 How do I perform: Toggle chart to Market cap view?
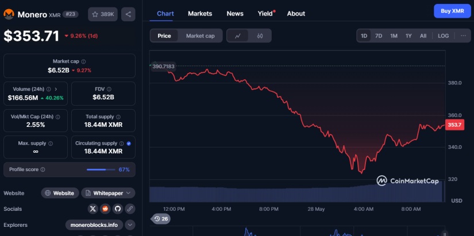200,36
